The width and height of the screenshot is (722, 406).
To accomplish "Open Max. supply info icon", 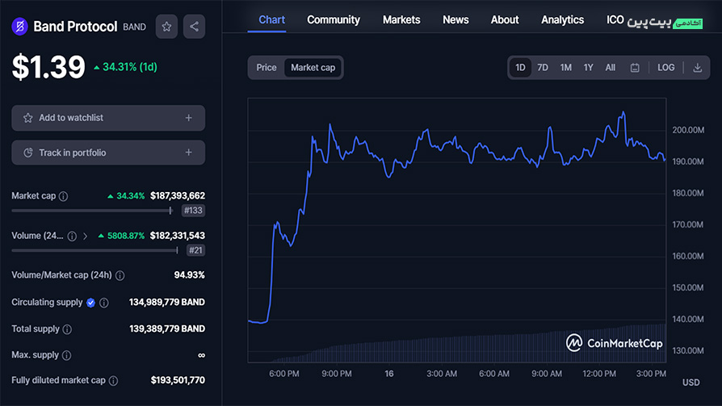I will pos(66,355).
